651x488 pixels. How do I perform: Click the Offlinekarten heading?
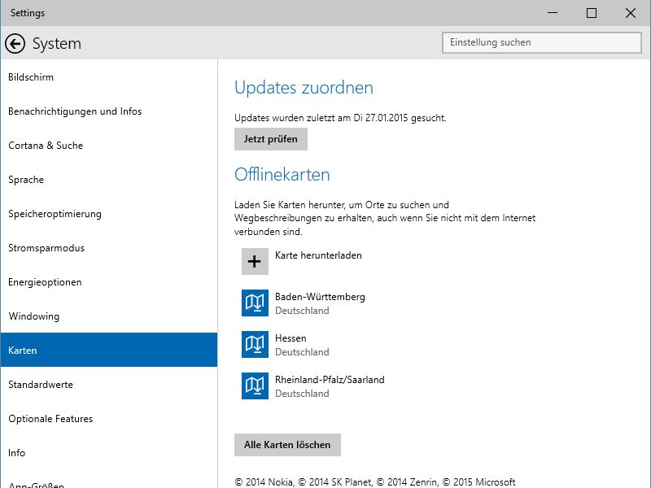pyautogui.click(x=282, y=175)
